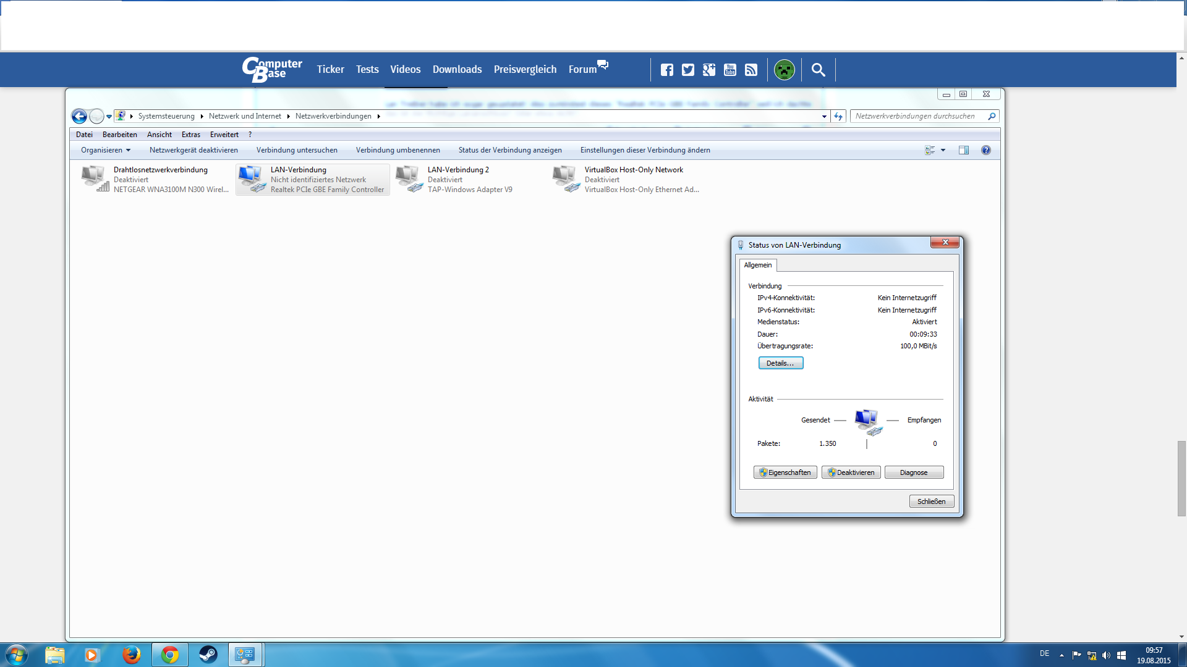Click the Details... button
Viewport: 1187px width, 667px height.
780,363
